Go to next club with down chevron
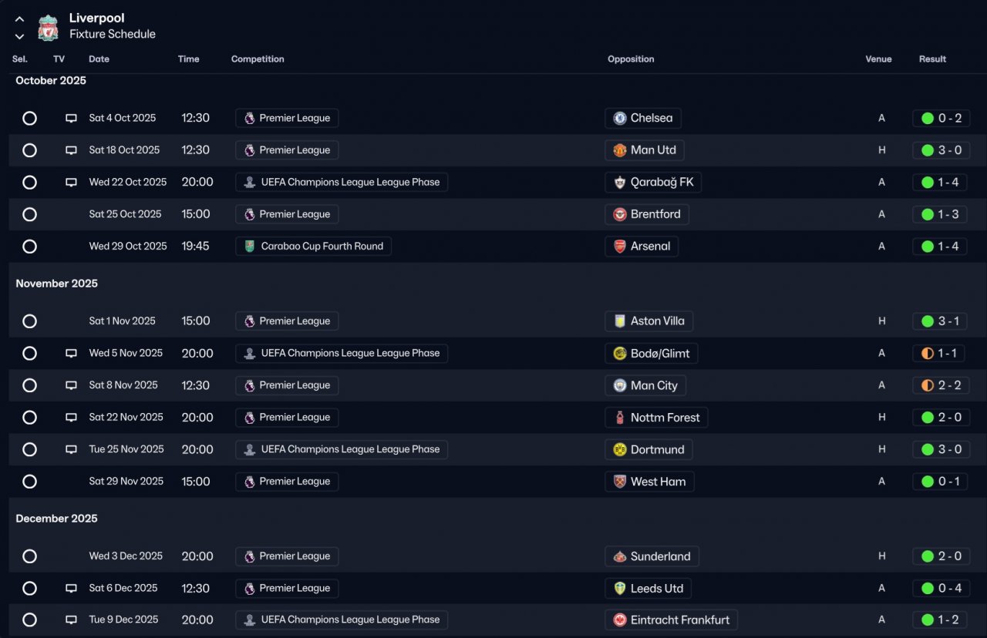 (x=19, y=35)
